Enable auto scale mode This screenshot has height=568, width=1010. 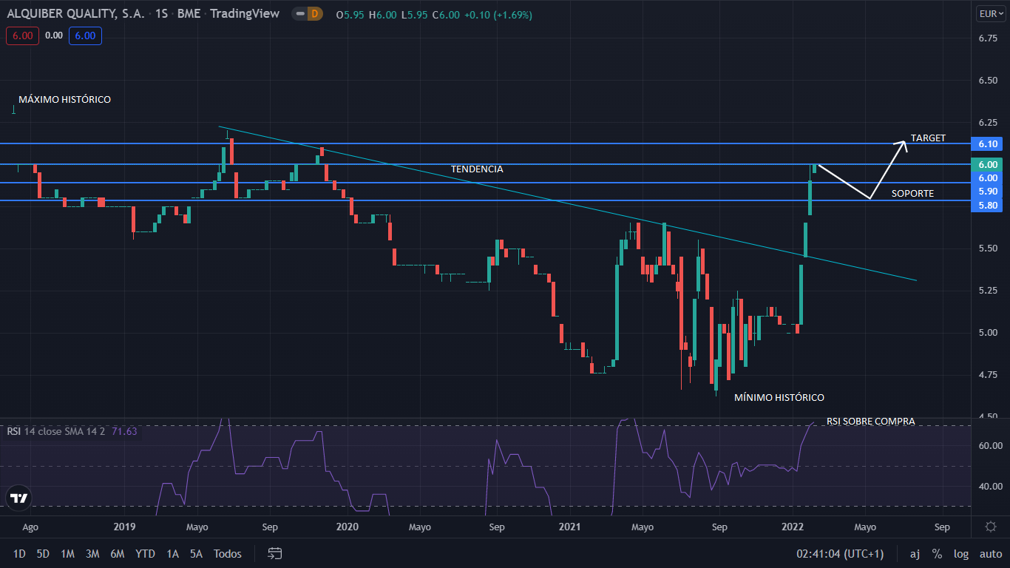pos(991,553)
